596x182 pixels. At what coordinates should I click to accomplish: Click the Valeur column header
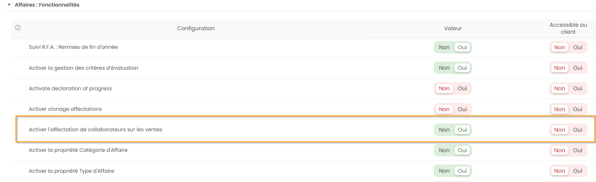click(x=453, y=28)
